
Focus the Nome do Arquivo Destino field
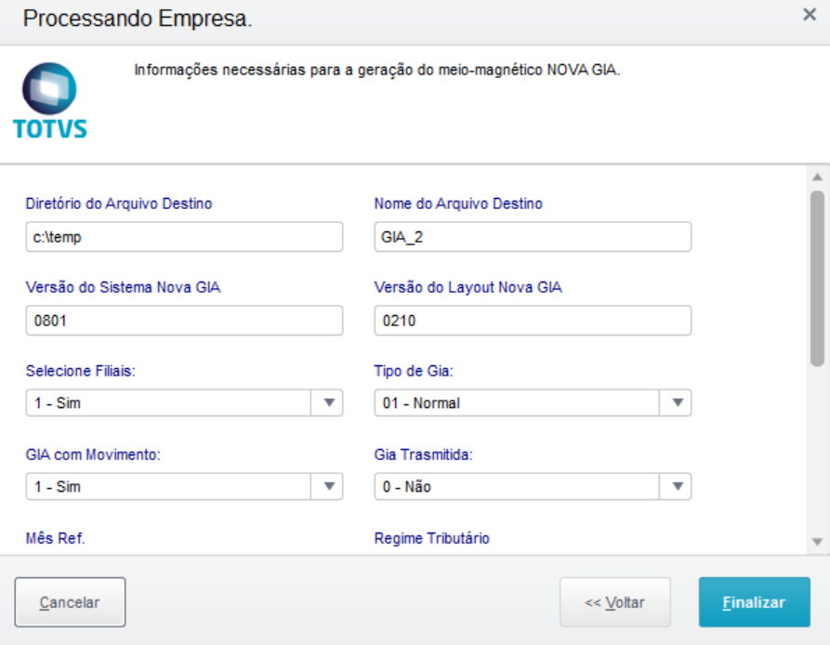pyautogui.click(x=533, y=237)
